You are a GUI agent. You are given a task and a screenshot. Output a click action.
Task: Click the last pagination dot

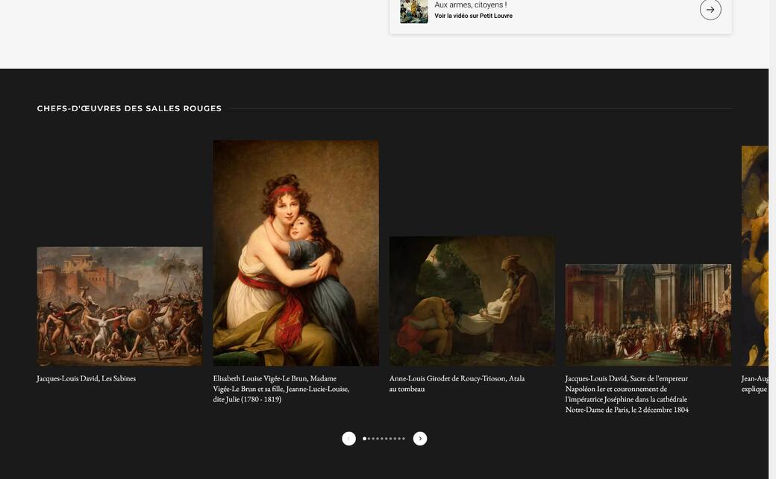pos(404,438)
